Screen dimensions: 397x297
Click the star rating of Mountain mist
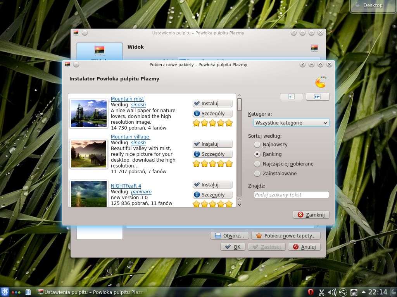click(212, 123)
